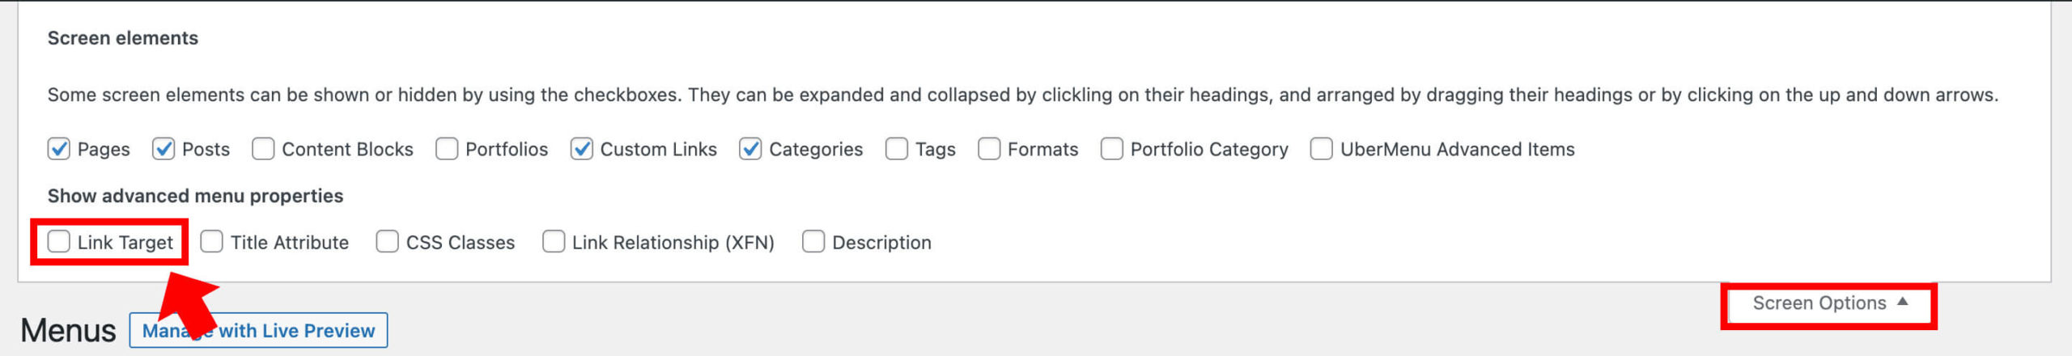The height and width of the screenshot is (356, 2072).
Task: Uncheck the Custom Links checkbox
Action: click(582, 149)
